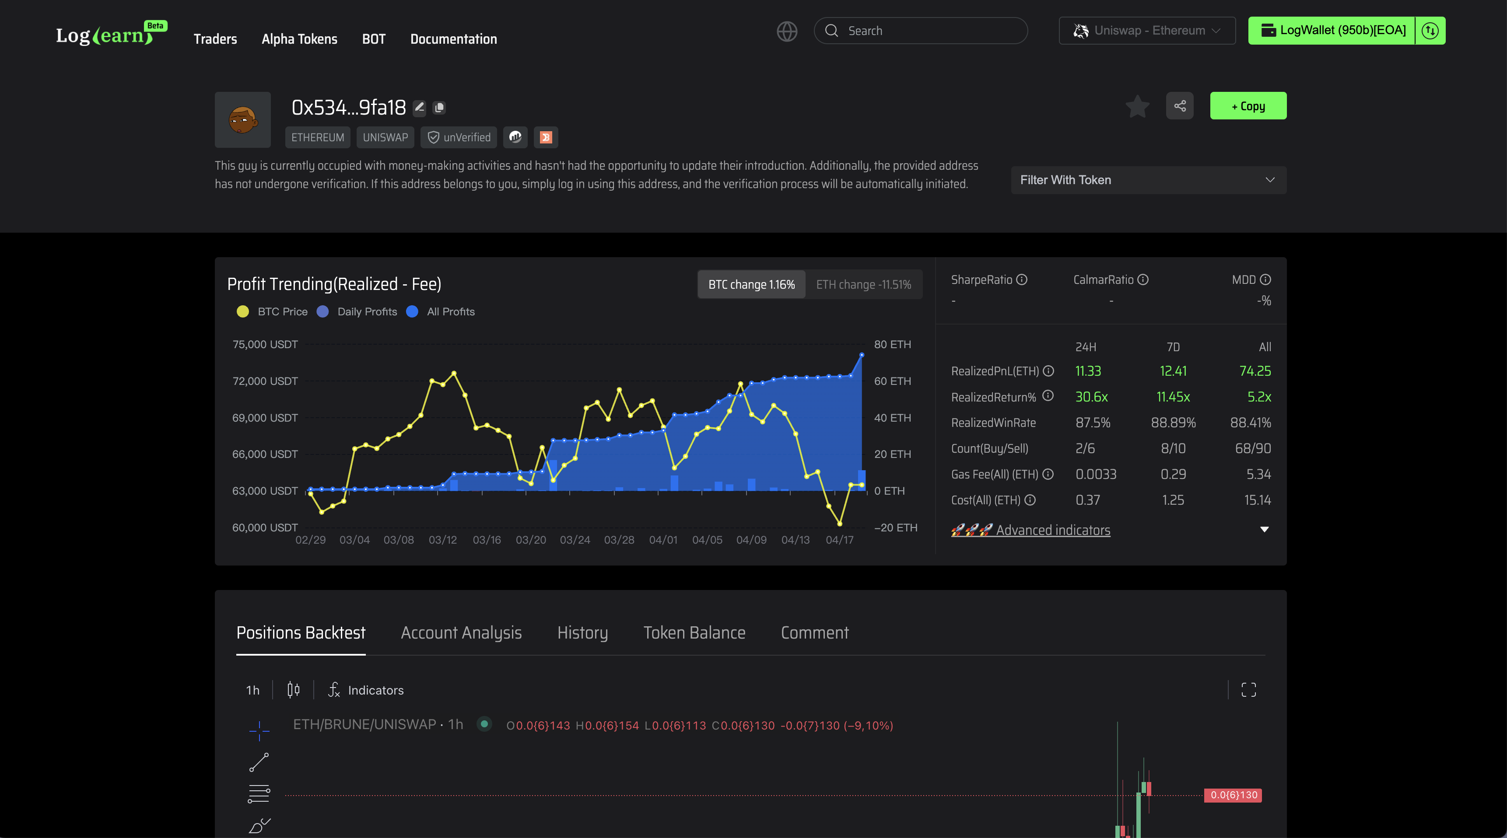Click the 88.41% RealizedWinRate All value
Viewport: 1507px width, 838px height.
pos(1250,422)
